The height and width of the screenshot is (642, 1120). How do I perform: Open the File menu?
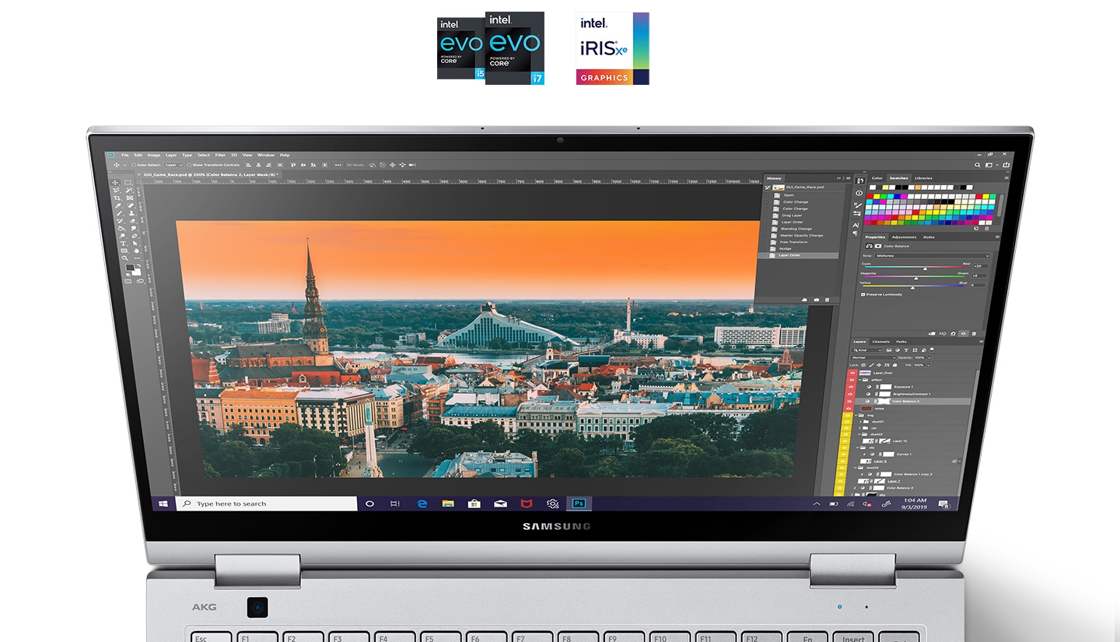125,155
